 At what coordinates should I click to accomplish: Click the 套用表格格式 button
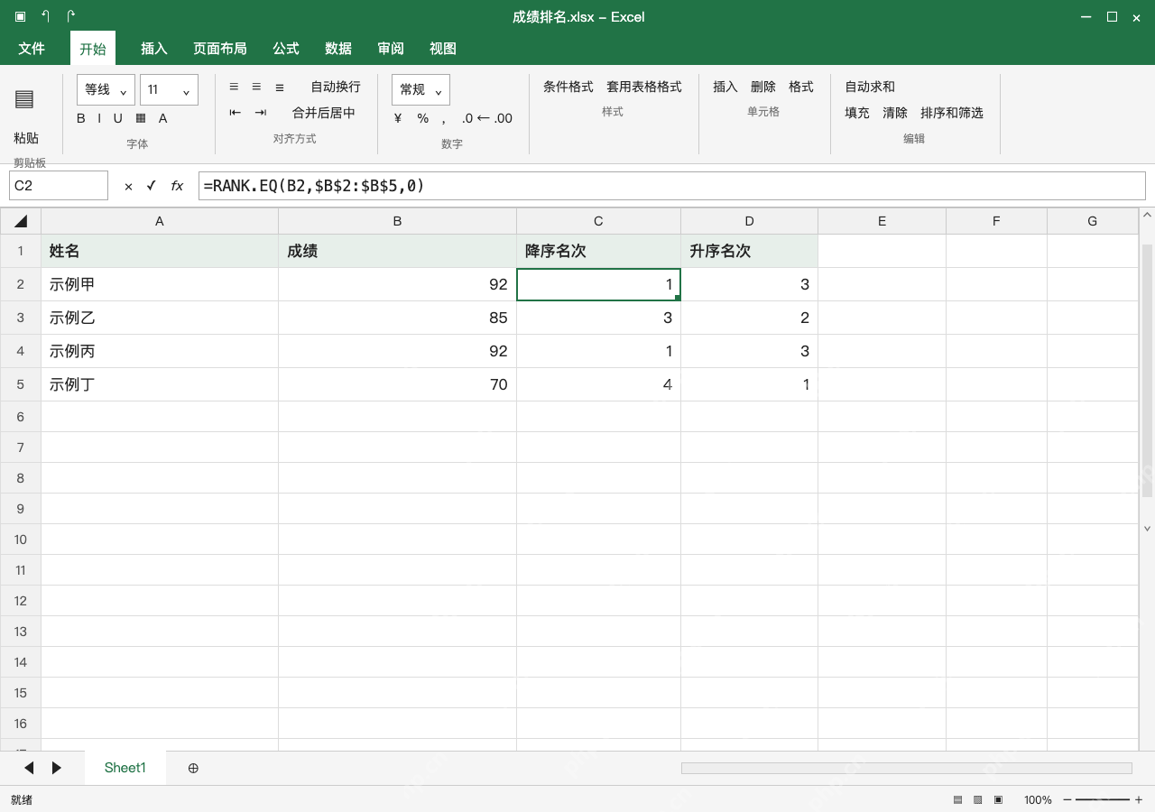(644, 87)
